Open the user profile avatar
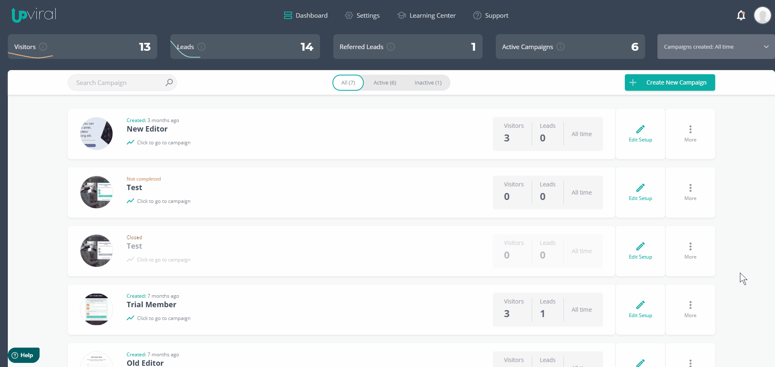Viewport: 775px width, 367px height. [762, 15]
